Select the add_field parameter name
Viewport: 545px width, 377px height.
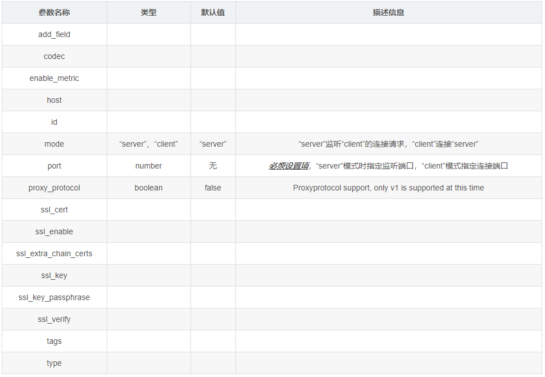point(54,34)
